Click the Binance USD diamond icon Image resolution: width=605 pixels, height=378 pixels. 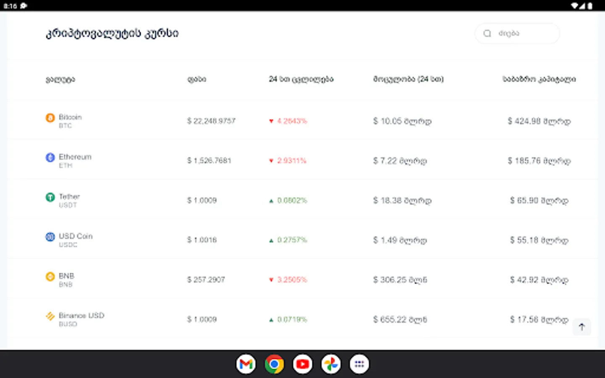point(50,316)
